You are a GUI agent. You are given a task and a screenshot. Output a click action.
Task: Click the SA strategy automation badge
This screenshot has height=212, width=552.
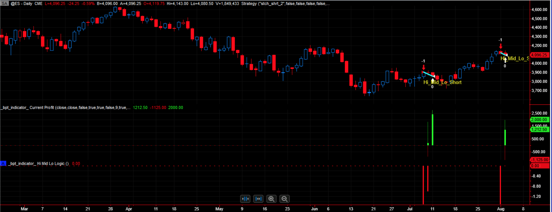(5, 4)
